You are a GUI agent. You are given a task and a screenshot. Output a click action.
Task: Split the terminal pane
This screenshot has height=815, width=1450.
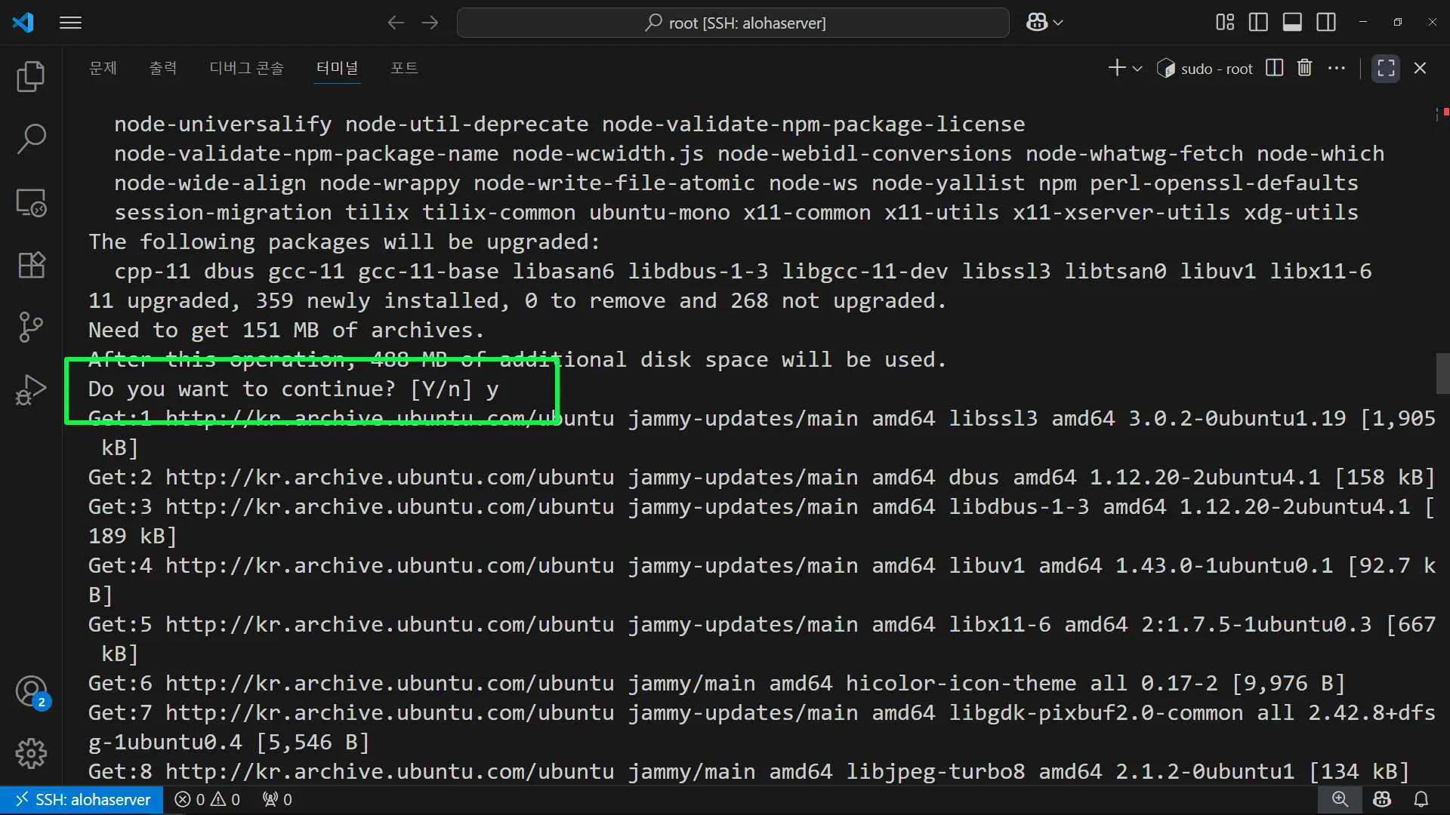point(1274,68)
